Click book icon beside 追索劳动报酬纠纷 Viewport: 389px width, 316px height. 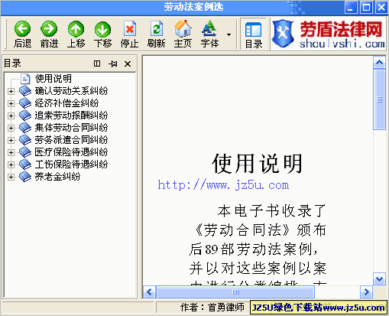(x=25, y=116)
